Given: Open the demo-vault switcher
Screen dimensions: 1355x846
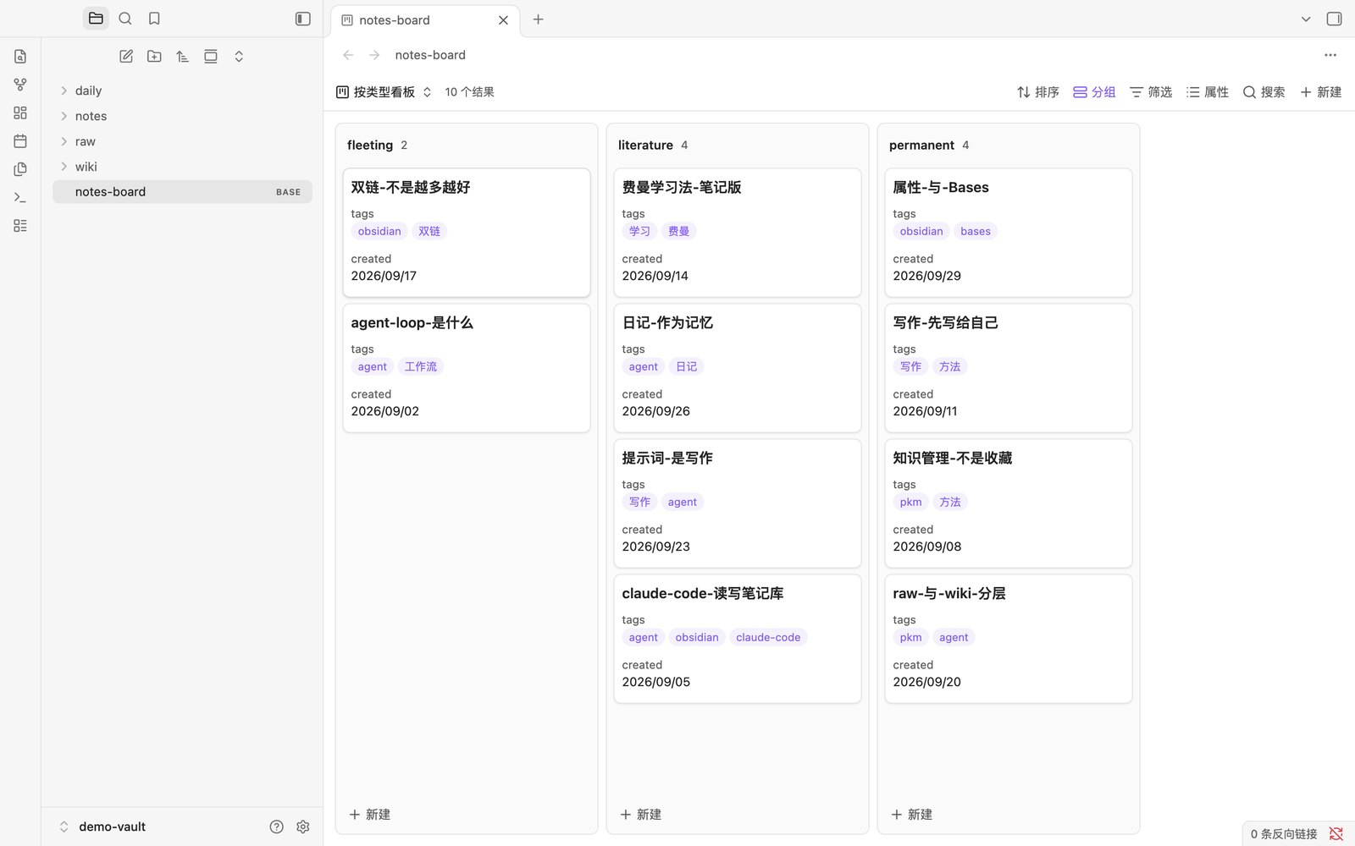Looking at the screenshot, I should (x=102, y=827).
